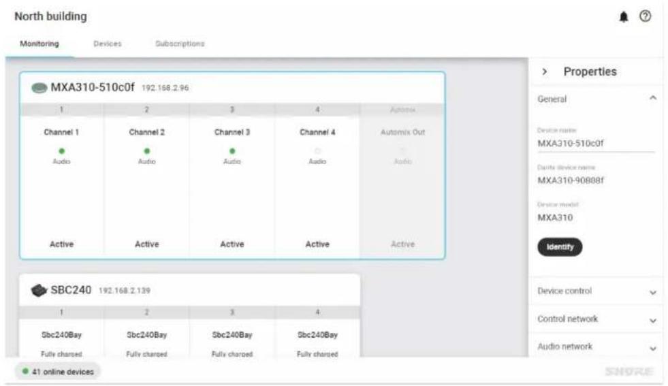Click Channel 1 green audio indicator
668x386 pixels.
click(62, 151)
